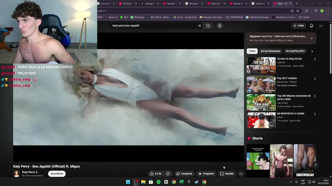
Task: Bookmark this page with star icon
Action: (298, 11)
